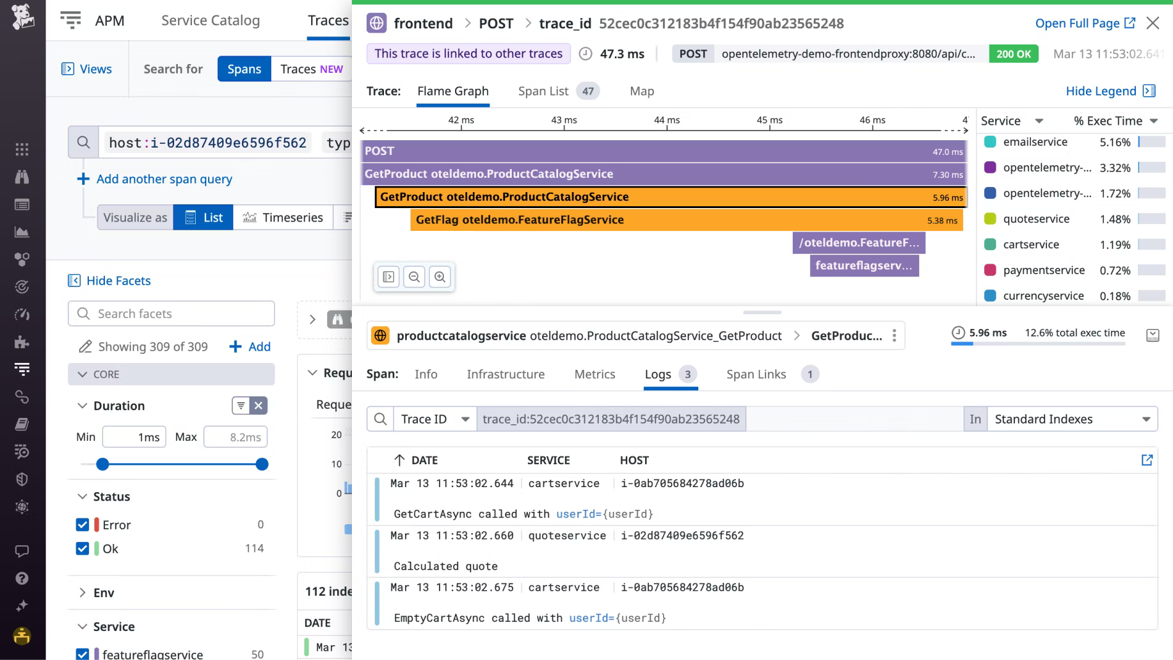Open the Datadog home logo

(x=22, y=16)
